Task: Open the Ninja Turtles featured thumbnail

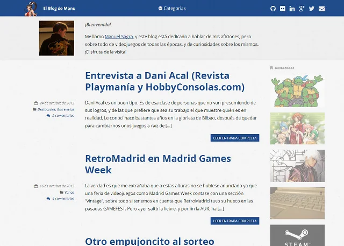Action: tap(297, 91)
